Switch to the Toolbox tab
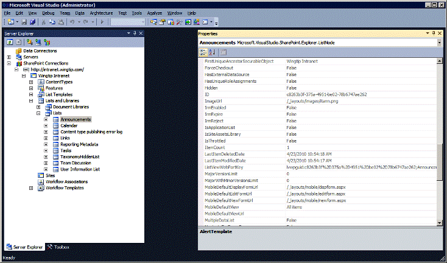The image size is (447, 263). 58,247
